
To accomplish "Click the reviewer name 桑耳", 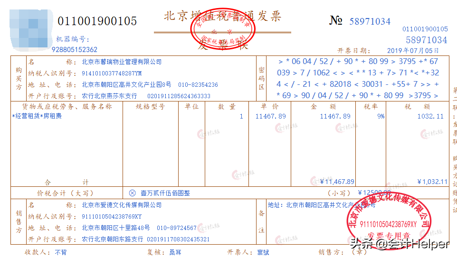I will (175, 252).
